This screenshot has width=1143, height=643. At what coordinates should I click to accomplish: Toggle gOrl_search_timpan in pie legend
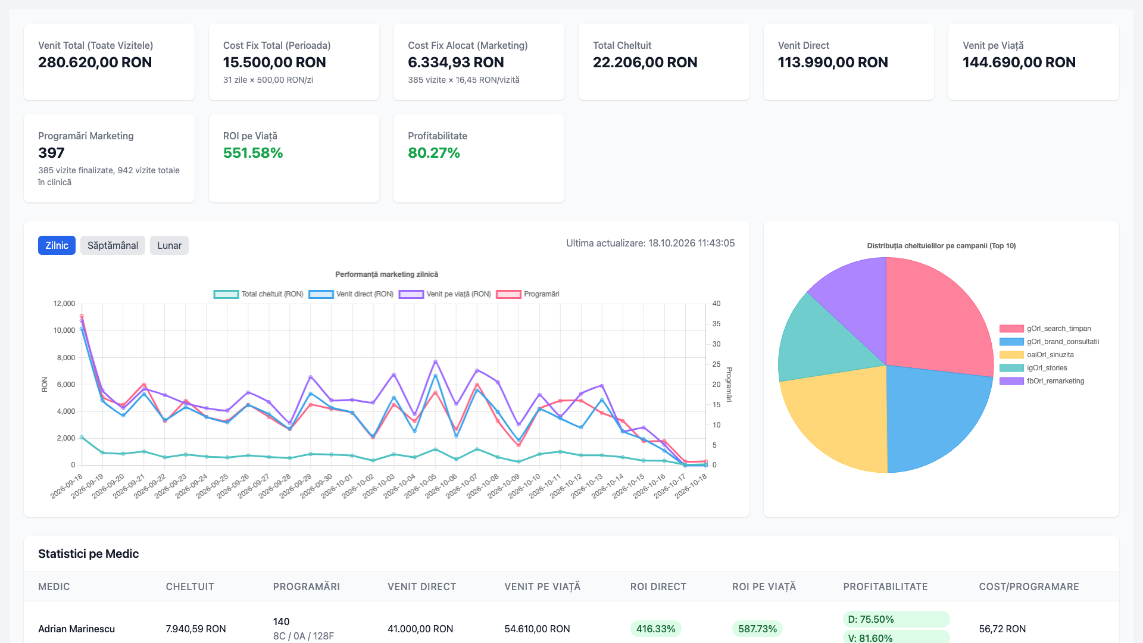point(1045,329)
